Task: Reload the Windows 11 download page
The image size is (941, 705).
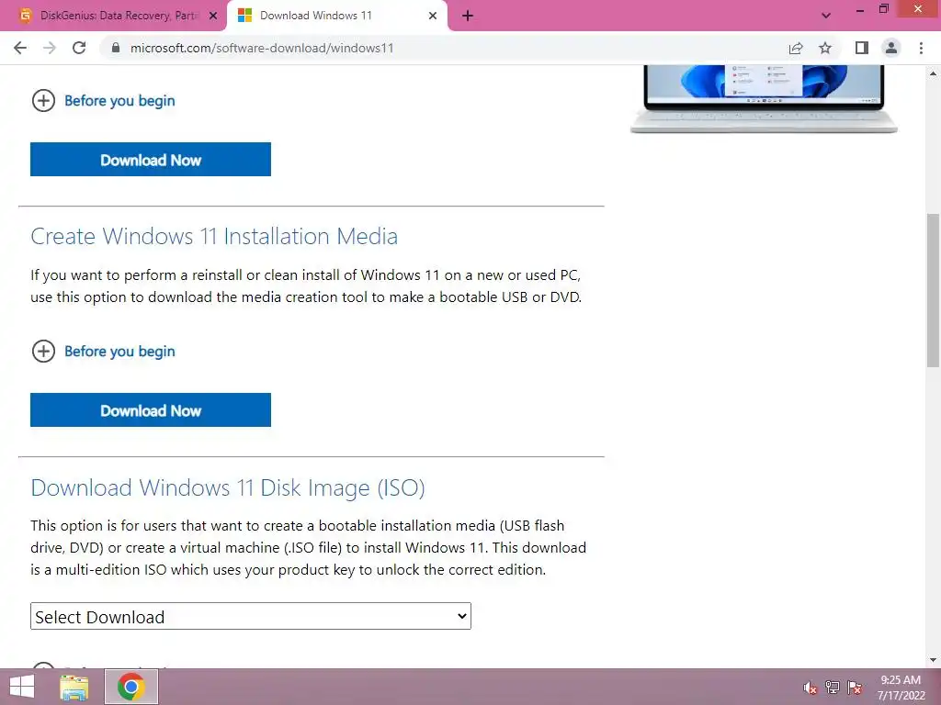Action: click(79, 48)
